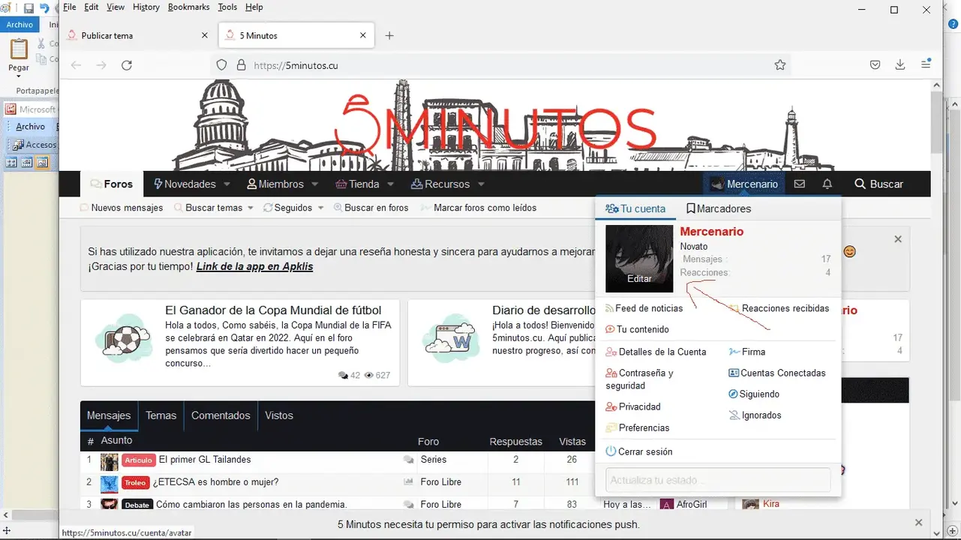Open the Preferencias link

[x=638, y=427]
